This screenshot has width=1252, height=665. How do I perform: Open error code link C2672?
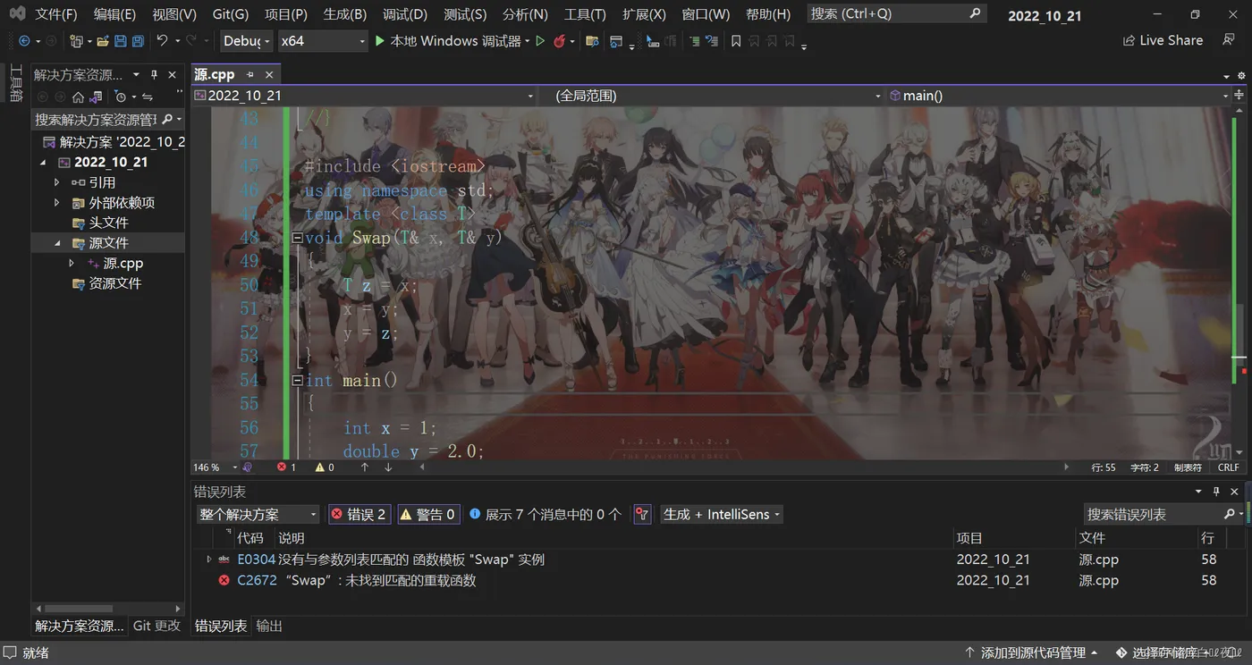click(x=257, y=580)
